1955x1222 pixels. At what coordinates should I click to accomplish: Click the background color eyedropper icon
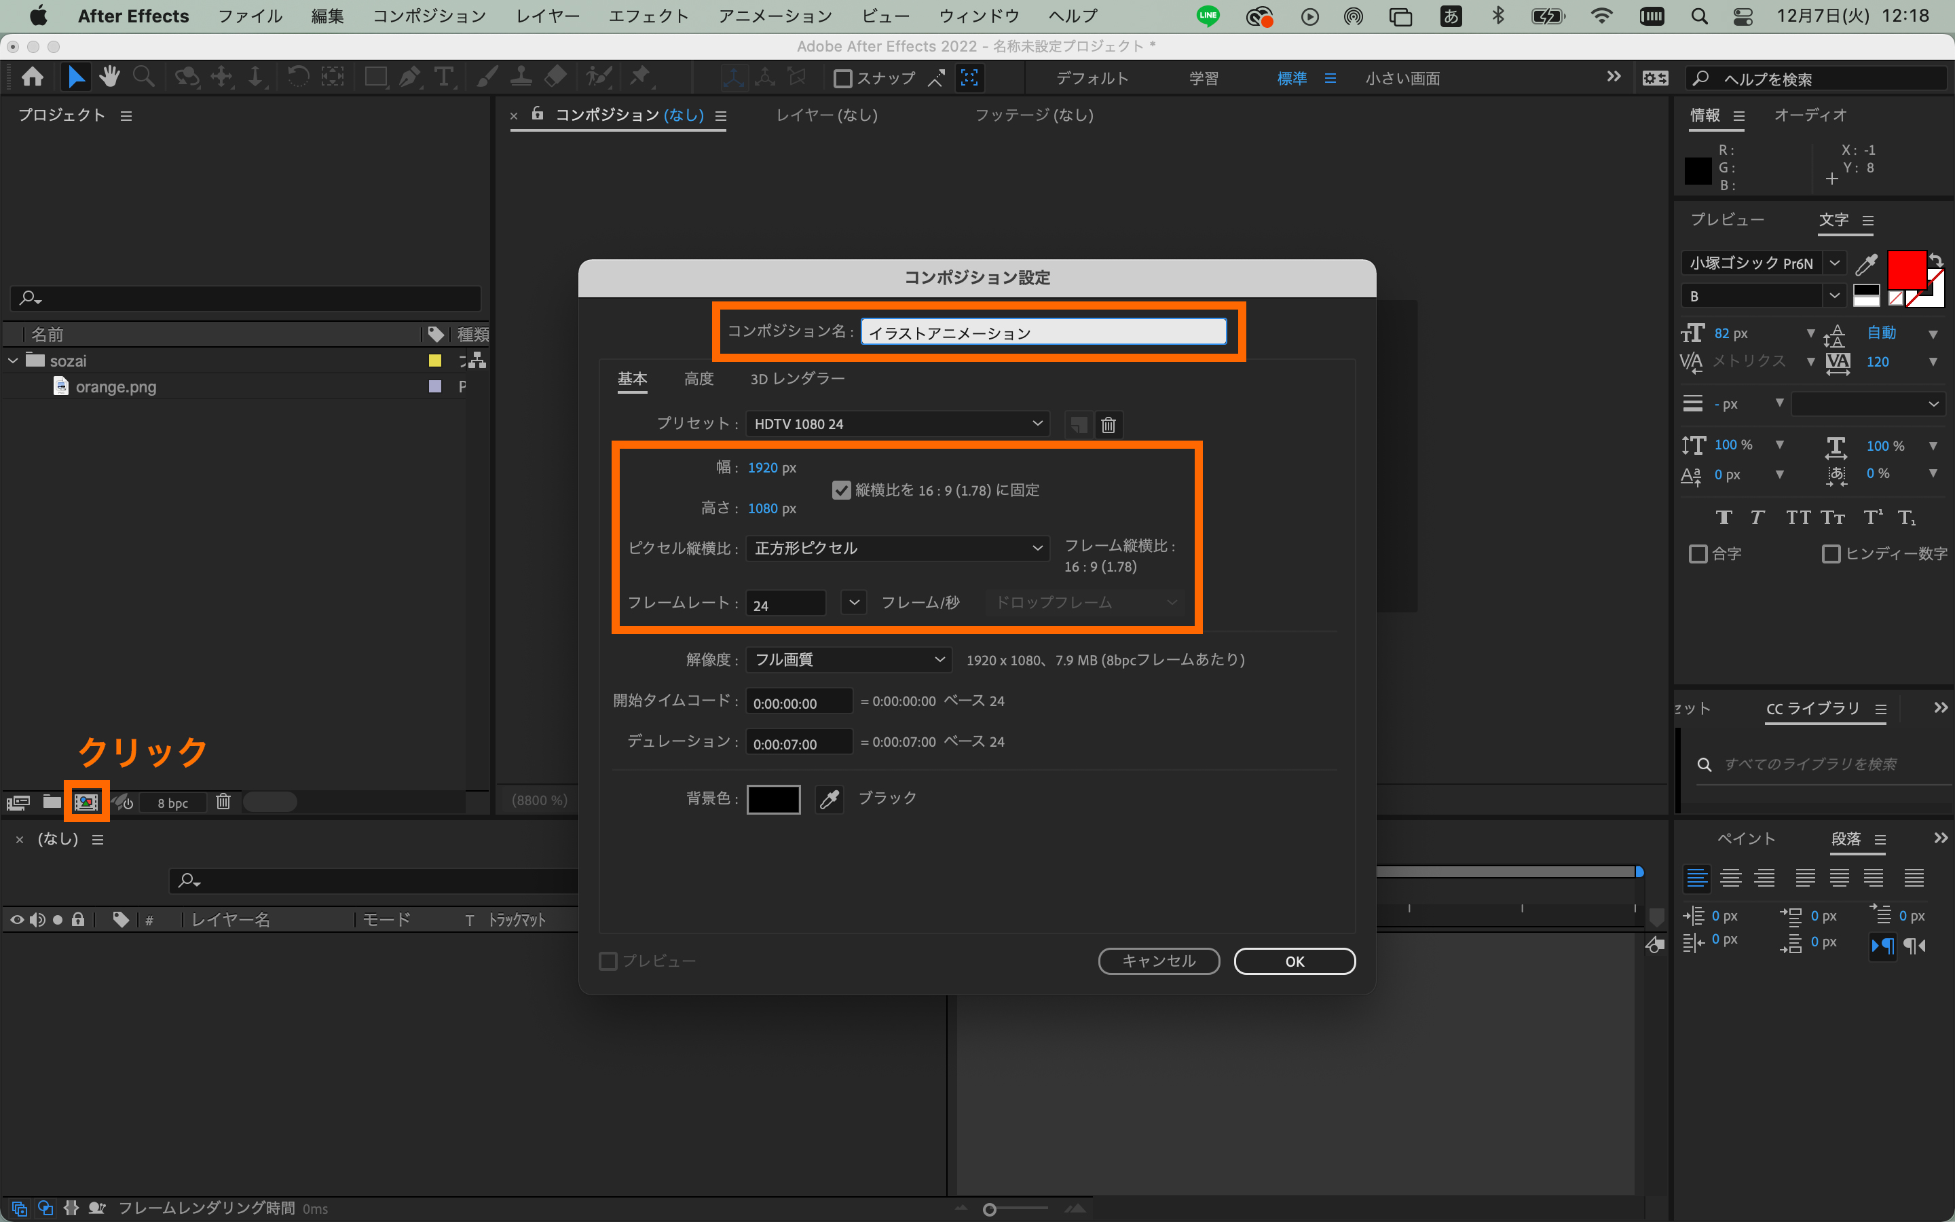(829, 798)
